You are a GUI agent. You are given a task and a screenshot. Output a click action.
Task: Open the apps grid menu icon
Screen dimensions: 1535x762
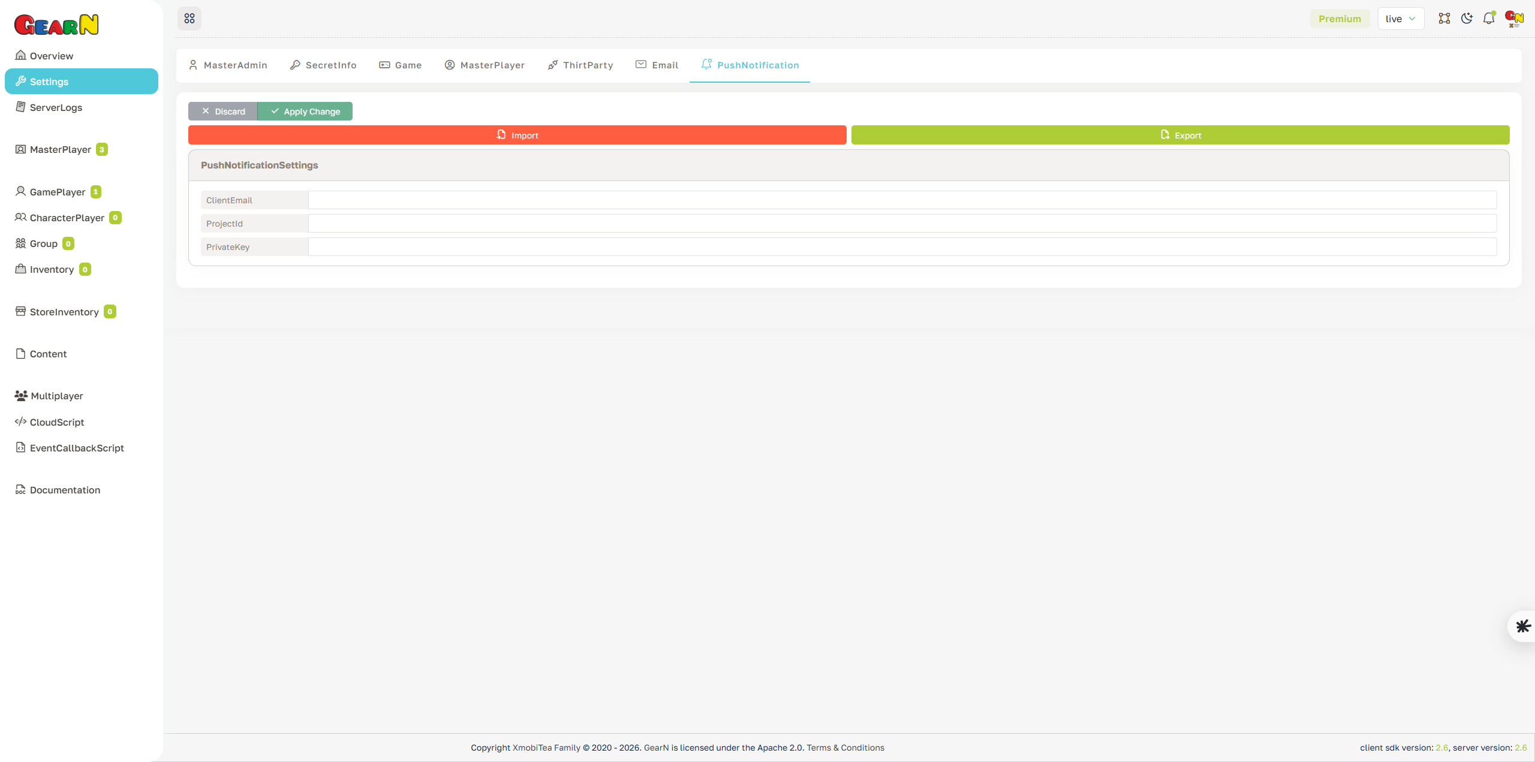pos(189,18)
